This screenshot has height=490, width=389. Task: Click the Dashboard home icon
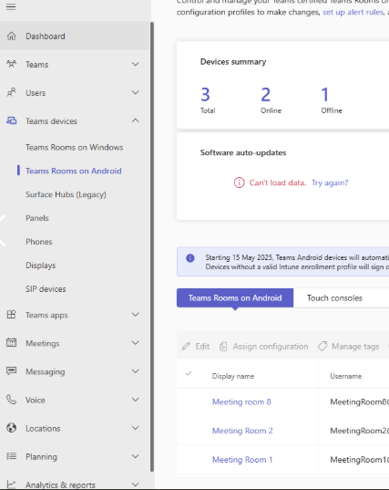tap(12, 36)
